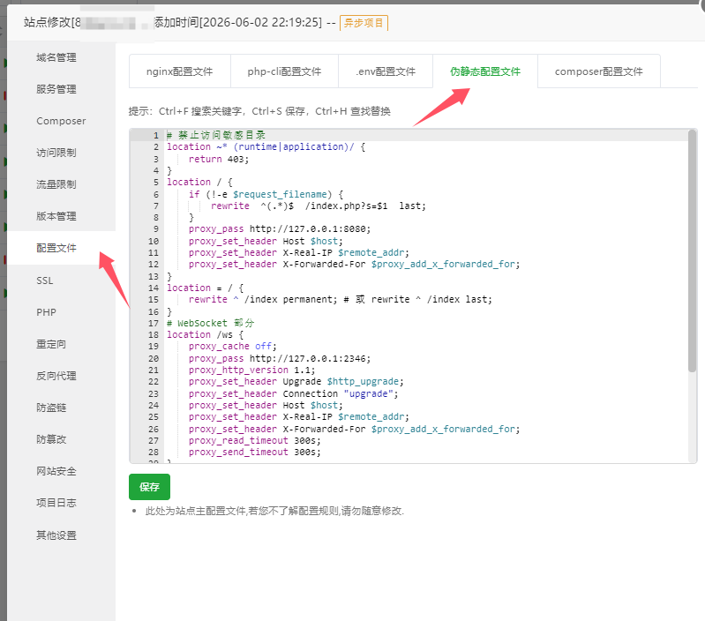Open the 防篡改 sidebar item

tap(51, 439)
